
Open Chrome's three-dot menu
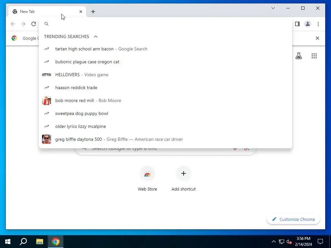[x=318, y=24]
